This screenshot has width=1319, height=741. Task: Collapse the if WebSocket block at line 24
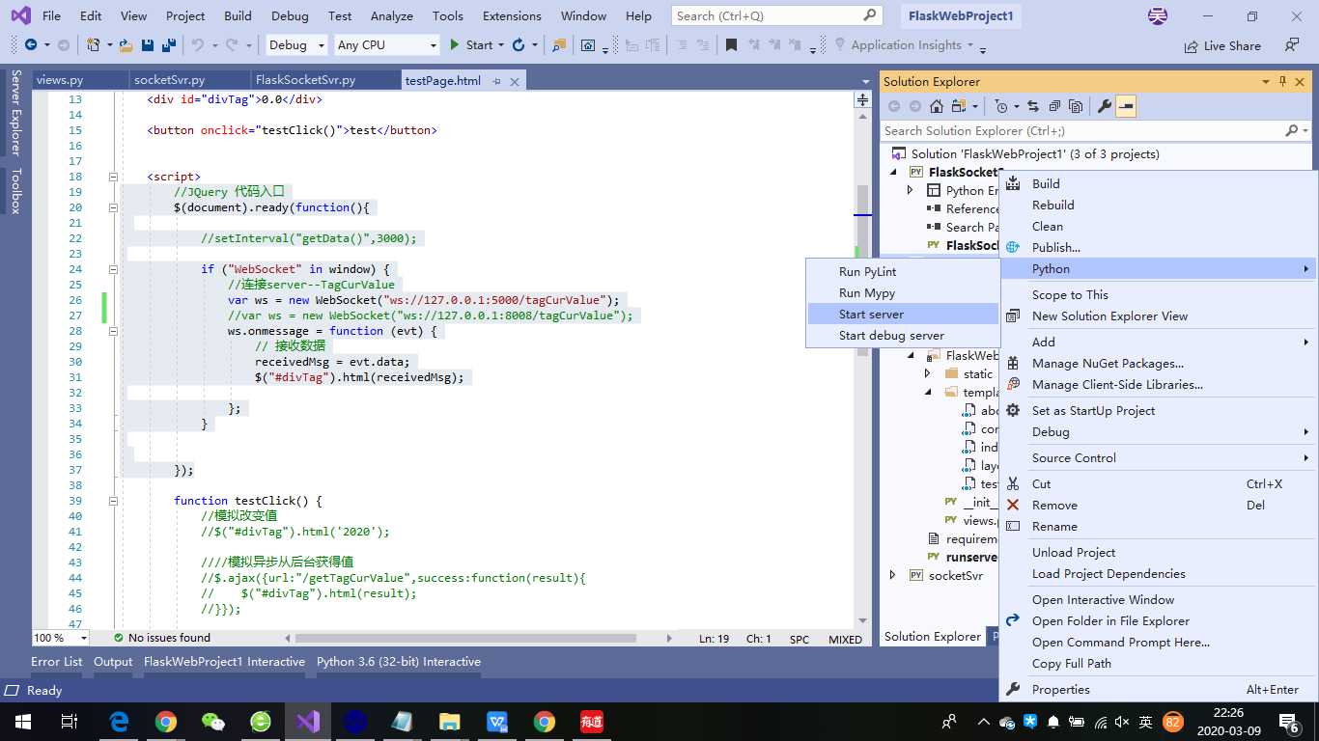(x=114, y=269)
